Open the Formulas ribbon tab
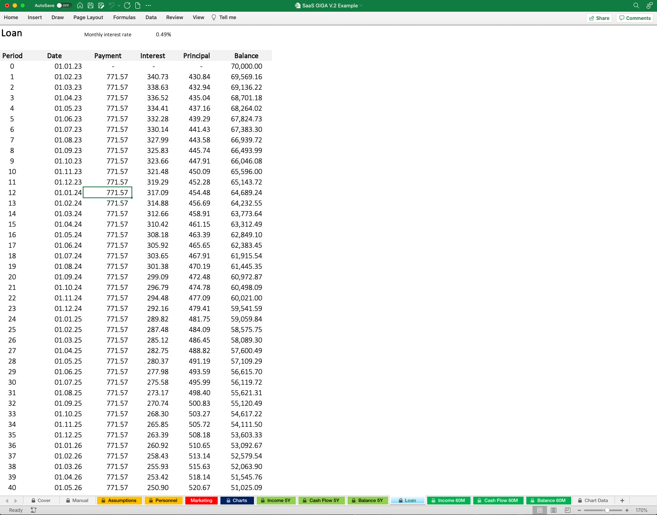The image size is (657, 515). [124, 18]
